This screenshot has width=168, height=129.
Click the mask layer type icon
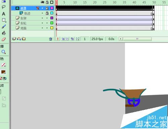(x=17, y=8)
